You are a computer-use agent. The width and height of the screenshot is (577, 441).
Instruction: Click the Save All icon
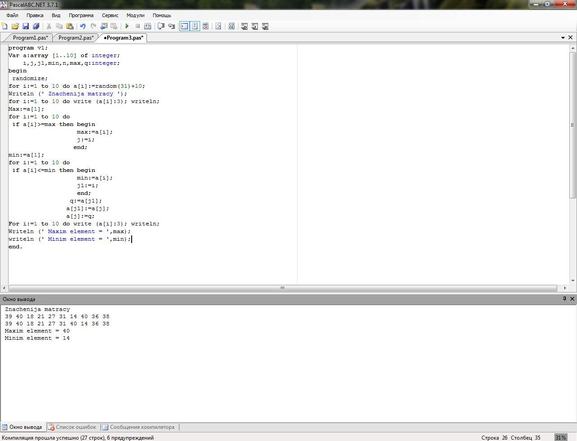[36, 26]
